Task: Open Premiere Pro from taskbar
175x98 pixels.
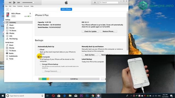Action: pos(81,96)
